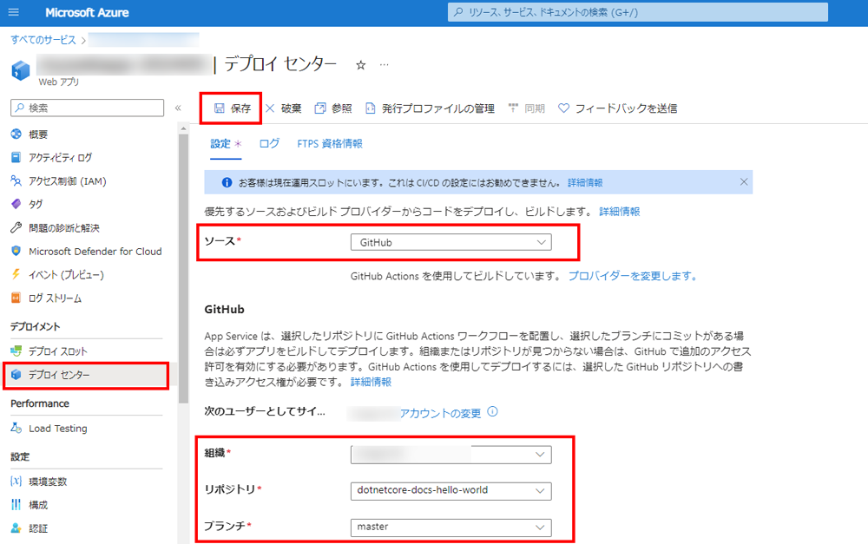Image resolution: width=868 pixels, height=544 pixels.
Task: Click the 破棄 discard button
Action: click(284, 108)
